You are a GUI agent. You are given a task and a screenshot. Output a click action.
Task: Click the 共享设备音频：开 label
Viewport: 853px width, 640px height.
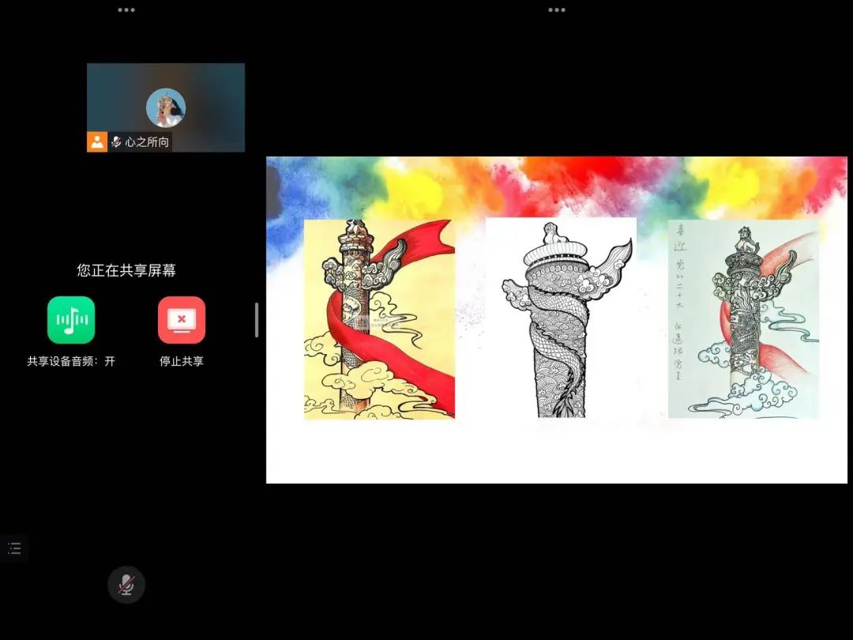tap(71, 361)
